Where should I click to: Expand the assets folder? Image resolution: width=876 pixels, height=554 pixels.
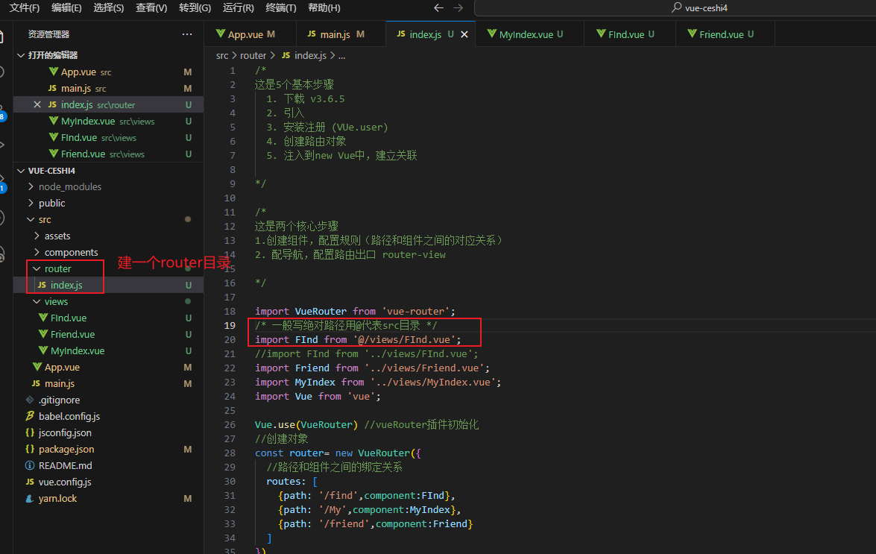coord(108,236)
